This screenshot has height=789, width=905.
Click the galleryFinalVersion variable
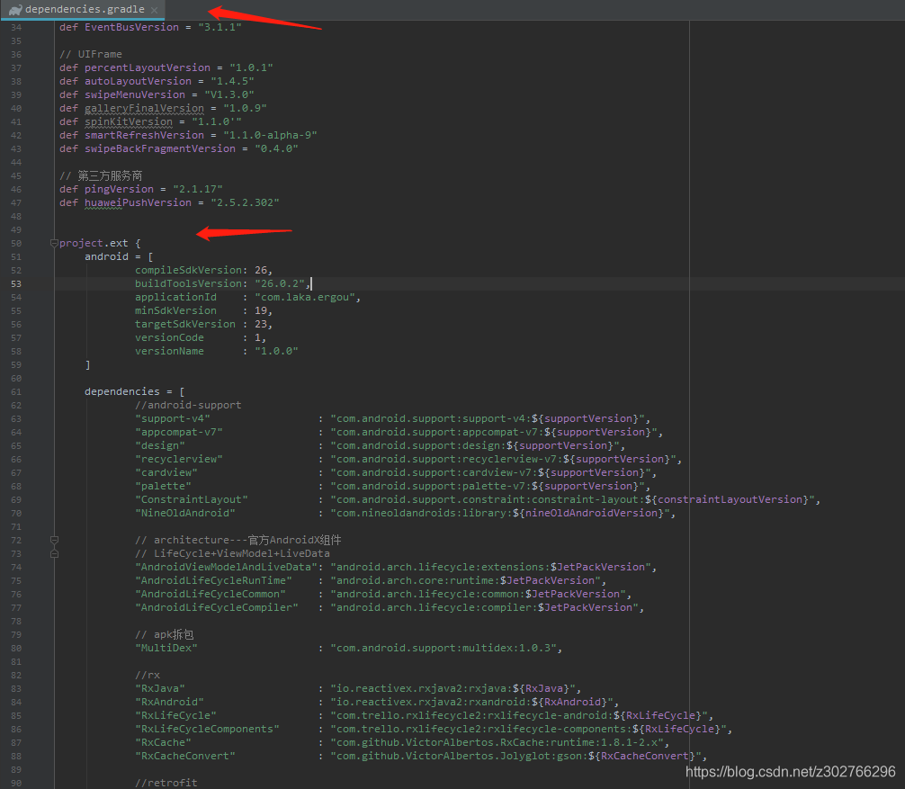(x=144, y=108)
